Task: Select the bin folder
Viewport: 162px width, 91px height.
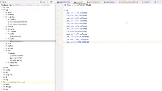Action: point(7,67)
